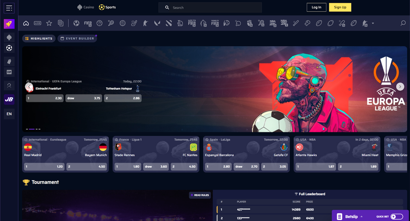Image resolution: width=410 pixels, height=221 pixels.
Task: Bet on FC Nantes at 4.50
Action: [x=184, y=167]
